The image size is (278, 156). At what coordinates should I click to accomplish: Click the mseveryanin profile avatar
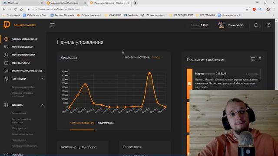point(221,25)
